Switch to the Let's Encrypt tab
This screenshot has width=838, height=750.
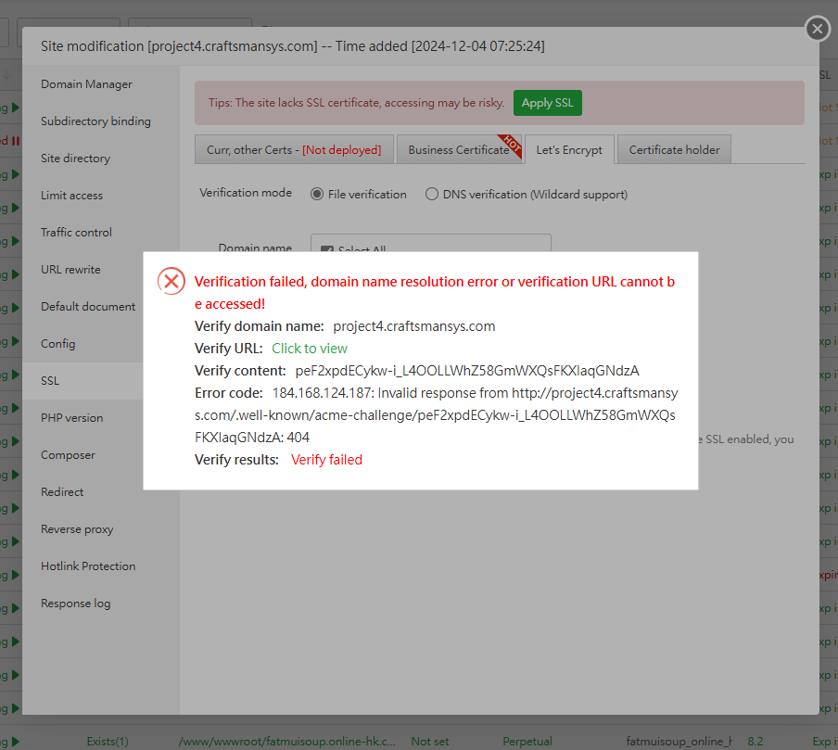[569, 148]
